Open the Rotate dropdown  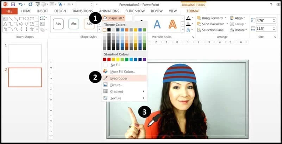pos(238,30)
